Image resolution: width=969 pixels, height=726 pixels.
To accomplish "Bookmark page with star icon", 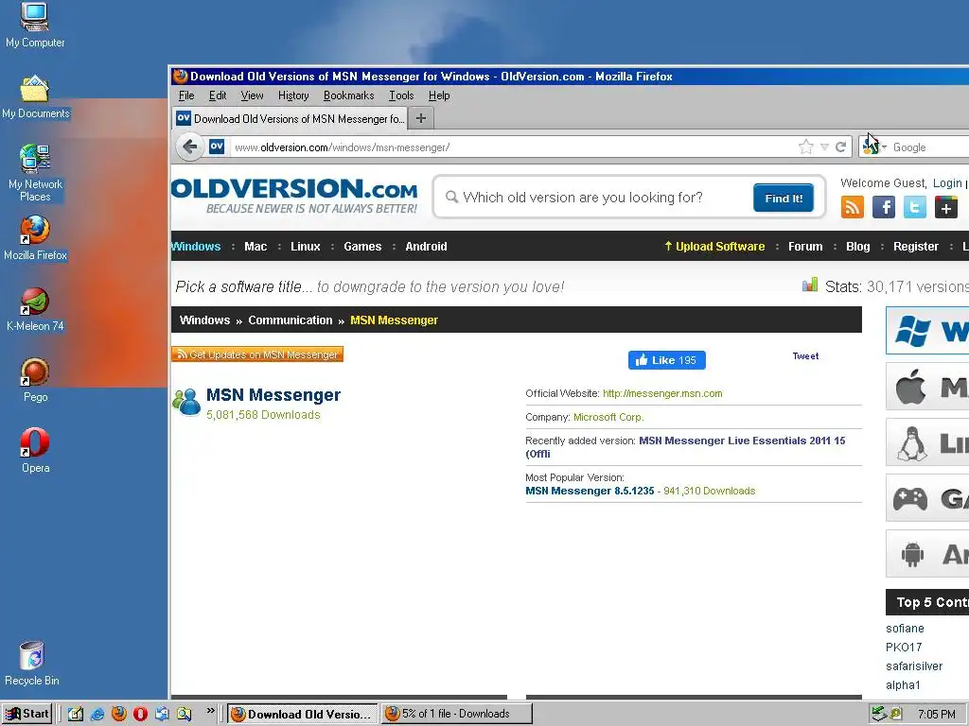I will (806, 147).
